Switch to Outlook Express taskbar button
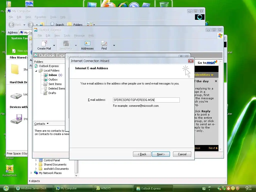 click(x=153, y=188)
